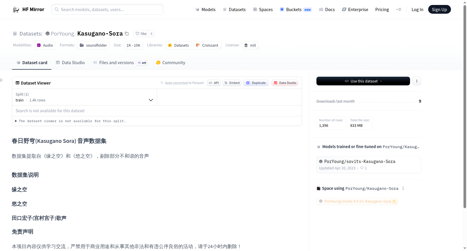
Task: Click the Log In link
Action: (x=417, y=9)
